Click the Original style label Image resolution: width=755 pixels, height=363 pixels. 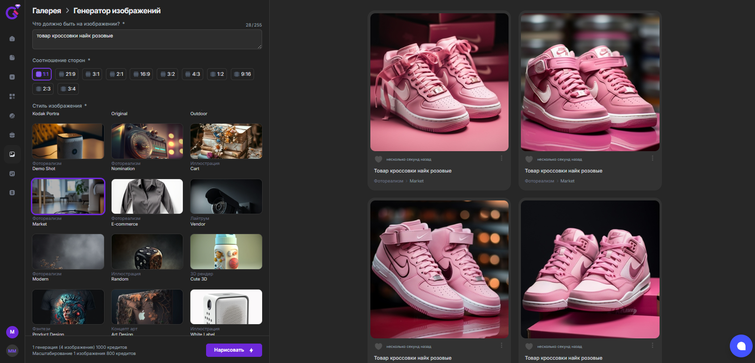point(119,114)
